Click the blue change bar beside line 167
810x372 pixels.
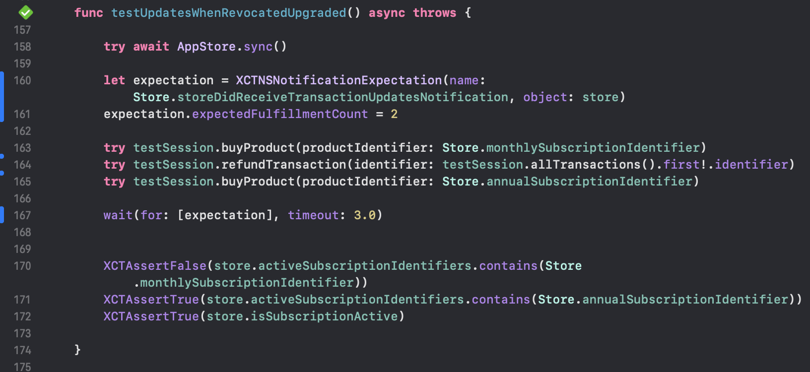coord(2,215)
